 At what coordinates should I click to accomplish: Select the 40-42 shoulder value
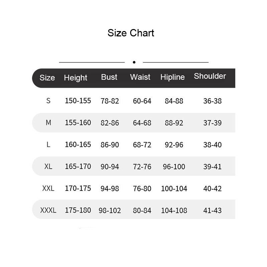point(212,189)
